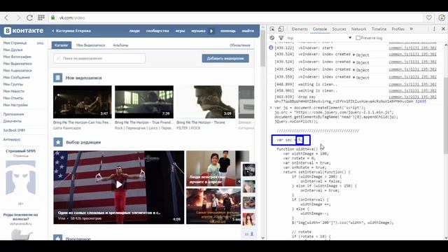Viewport: 448px width, 252px height.
Task: Open Моя Страница in the sidebar
Action: click(15, 43)
